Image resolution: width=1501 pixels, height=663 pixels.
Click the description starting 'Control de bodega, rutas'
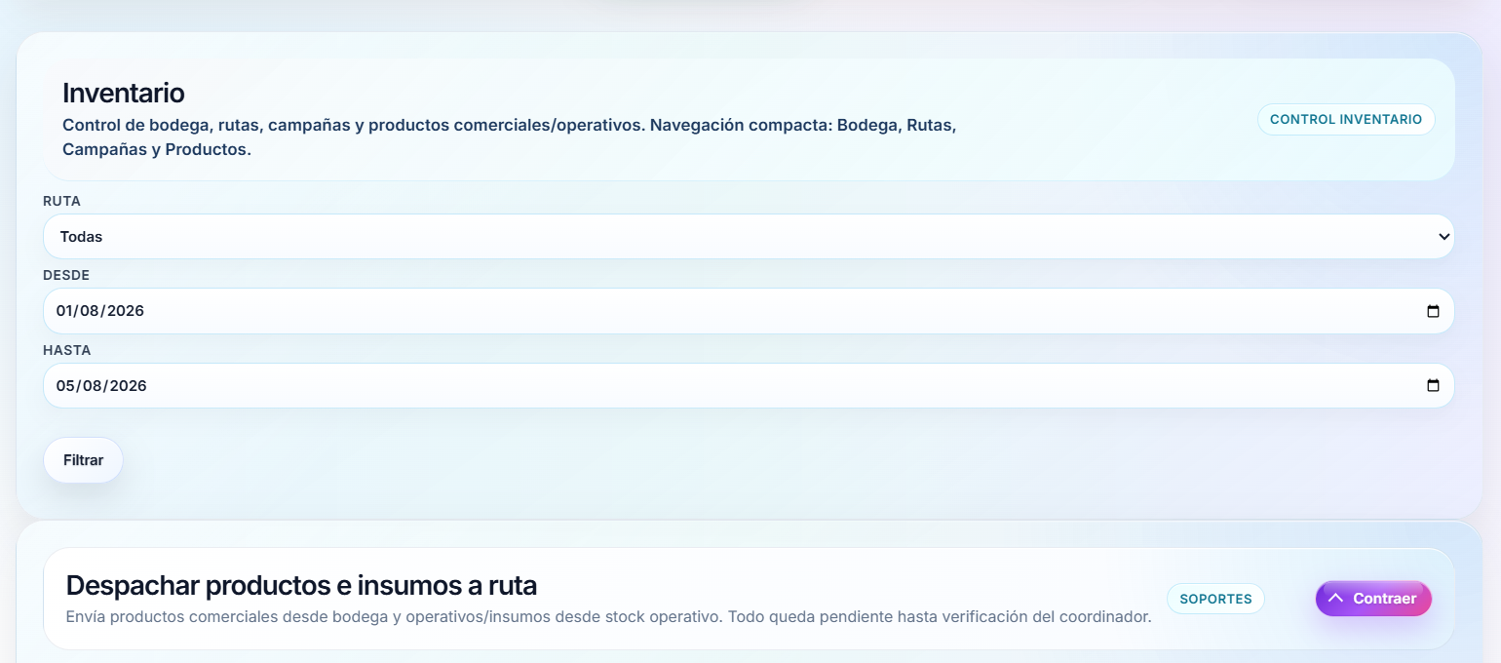point(510,137)
